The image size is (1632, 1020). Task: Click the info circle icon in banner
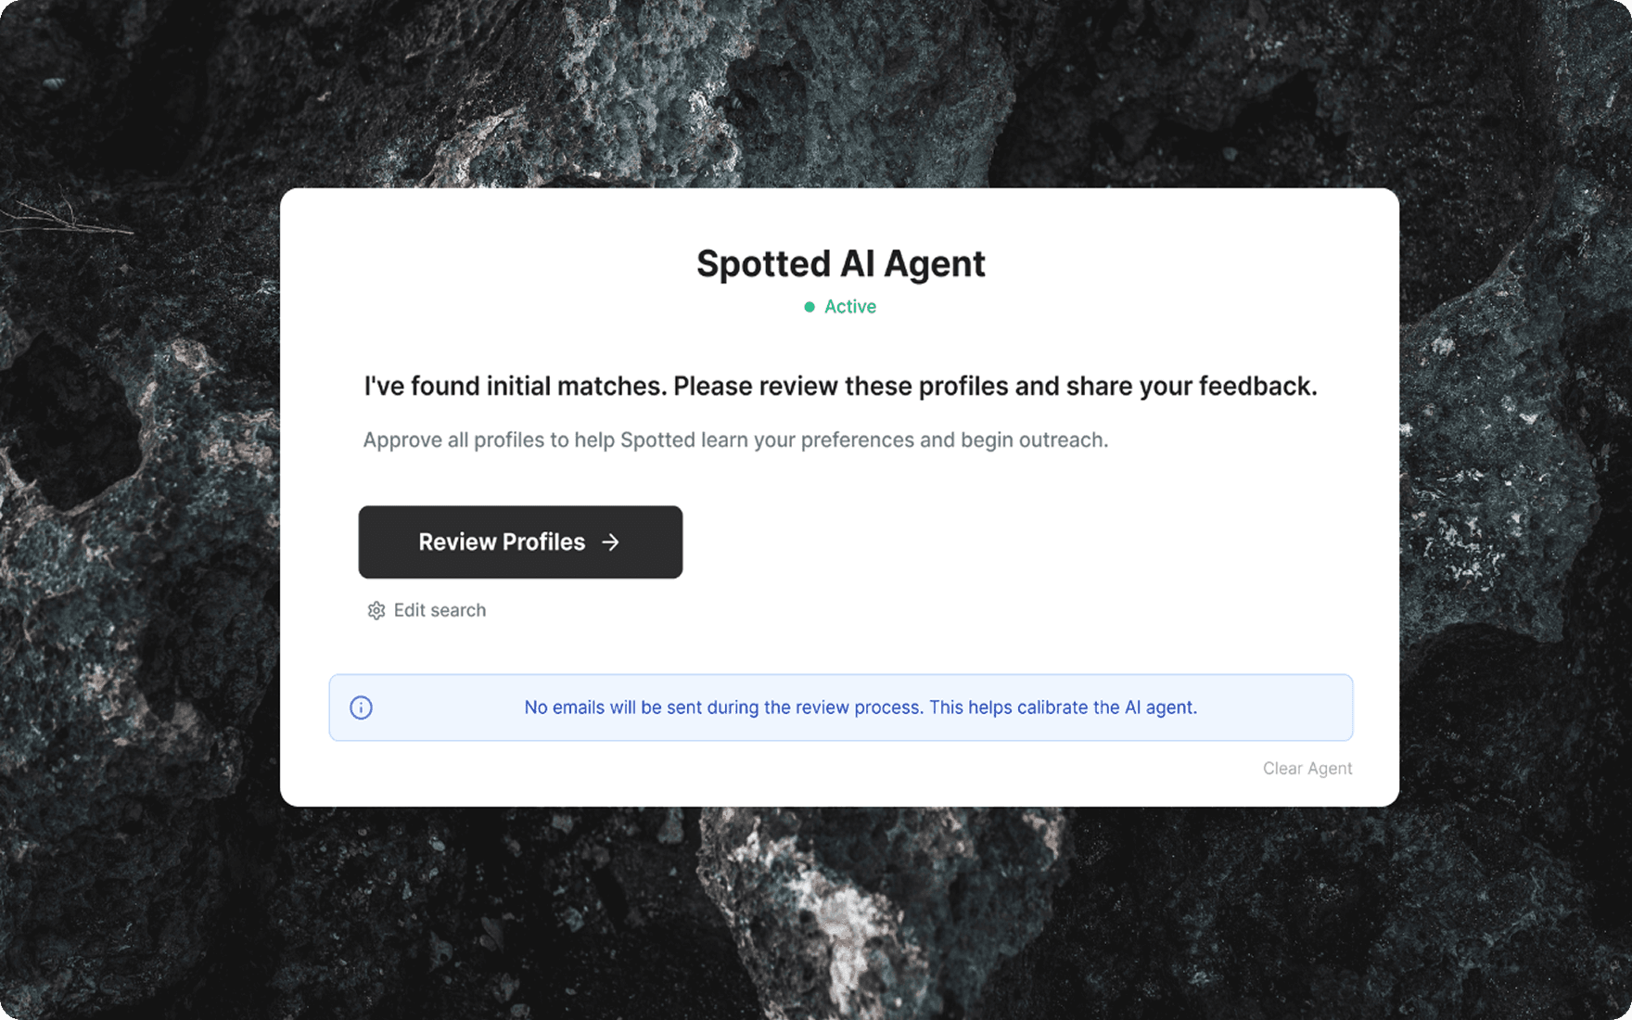pos(361,708)
